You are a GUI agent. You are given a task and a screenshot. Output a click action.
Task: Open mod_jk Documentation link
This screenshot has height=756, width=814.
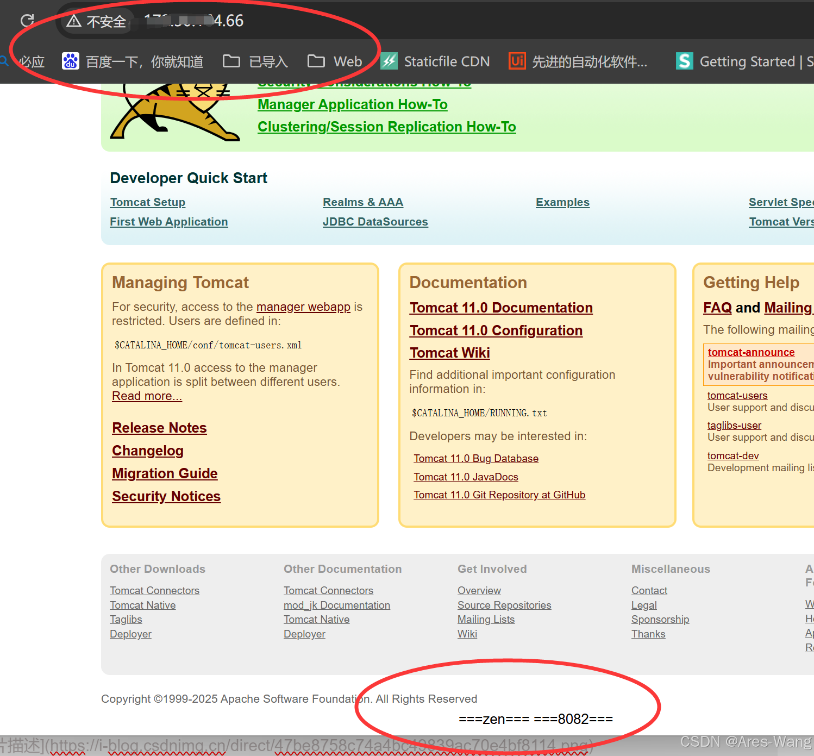[337, 605]
